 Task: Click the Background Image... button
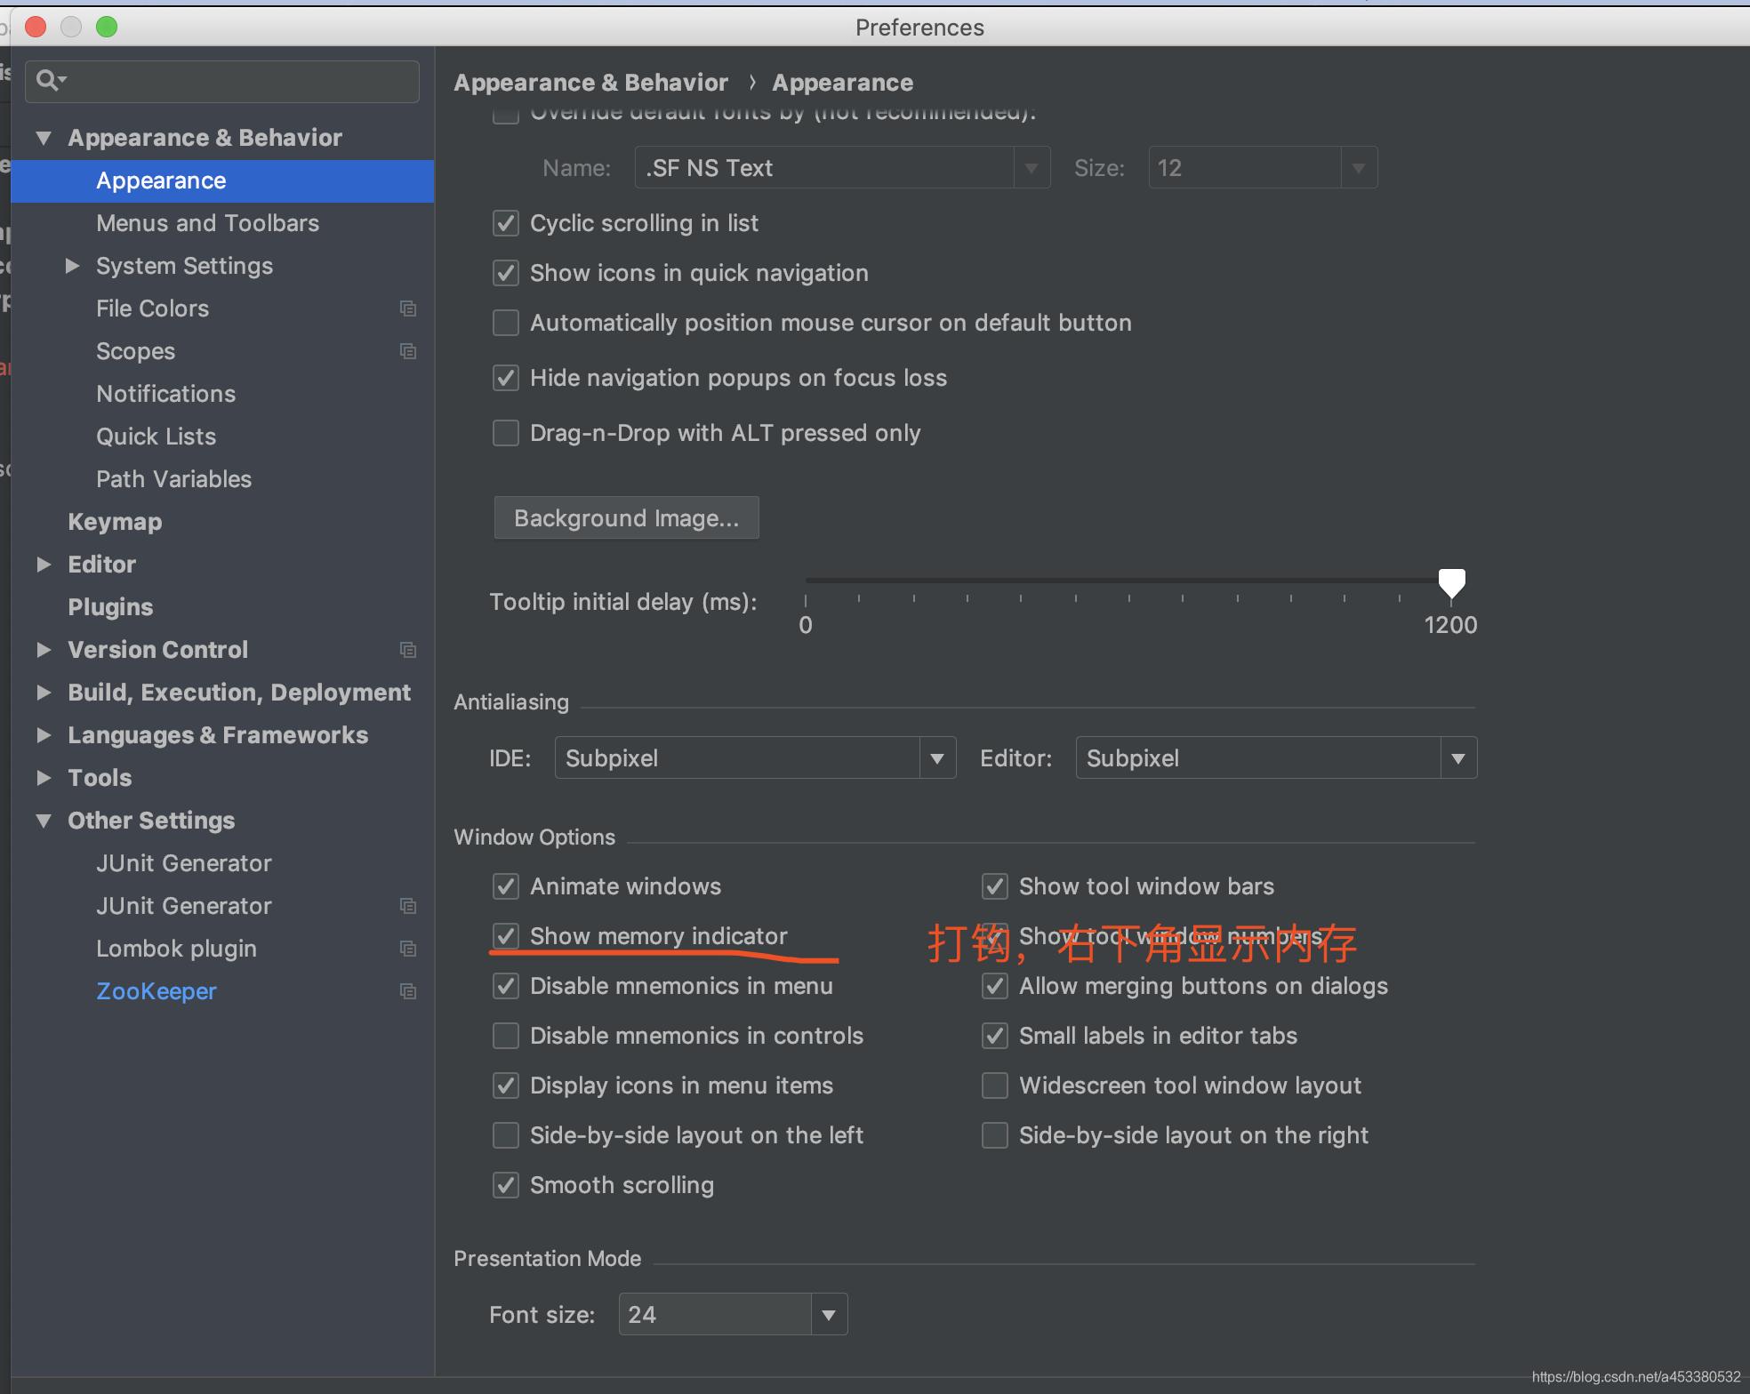pos(626,518)
